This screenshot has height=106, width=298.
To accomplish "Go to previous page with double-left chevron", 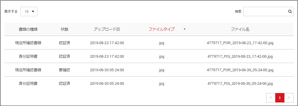I will coord(271,98).
